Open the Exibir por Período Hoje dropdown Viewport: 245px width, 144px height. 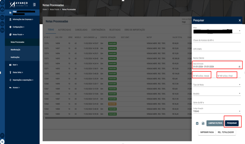pos(187,22)
